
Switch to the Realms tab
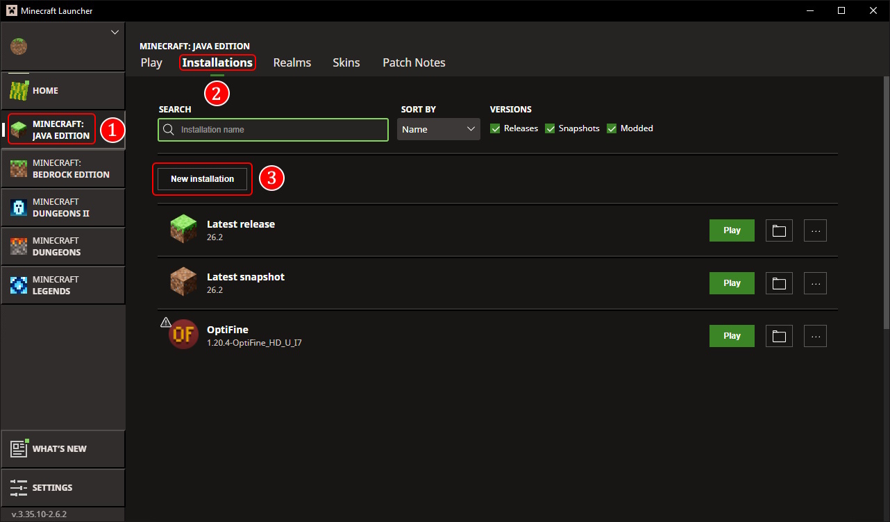click(292, 62)
